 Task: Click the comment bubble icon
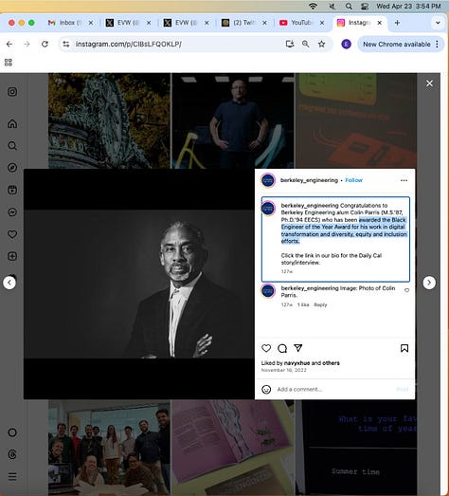coord(282,348)
